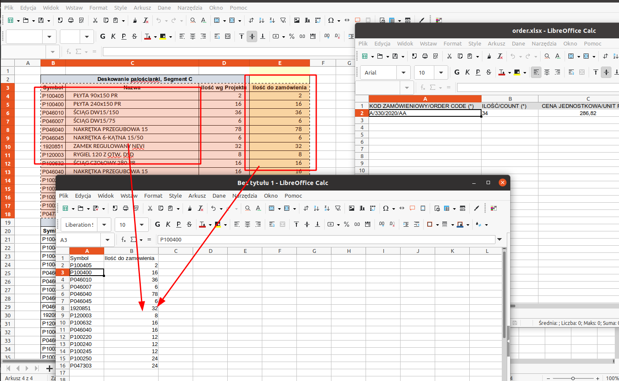Click the formula bar containing P100400
619x381 pixels.
(295, 239)
